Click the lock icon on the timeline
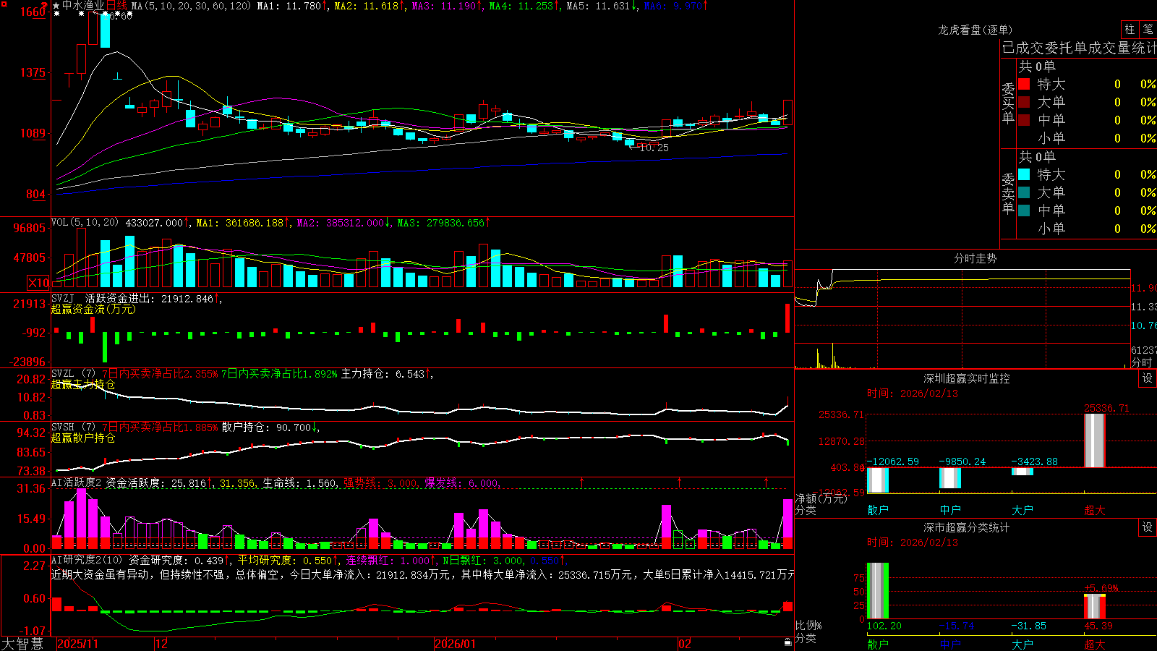 pyautogui.click(x=787, y=642)
